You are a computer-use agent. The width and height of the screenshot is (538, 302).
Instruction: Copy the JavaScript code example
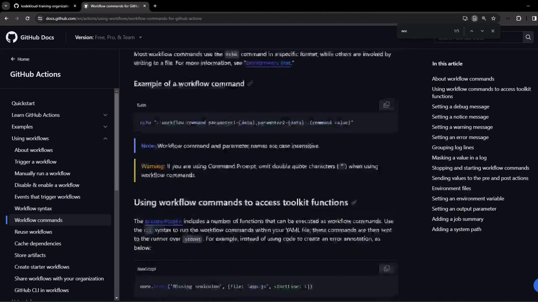coord(386,268)
